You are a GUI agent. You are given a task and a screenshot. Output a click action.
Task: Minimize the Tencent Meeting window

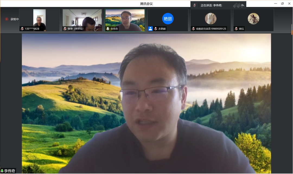276,4
